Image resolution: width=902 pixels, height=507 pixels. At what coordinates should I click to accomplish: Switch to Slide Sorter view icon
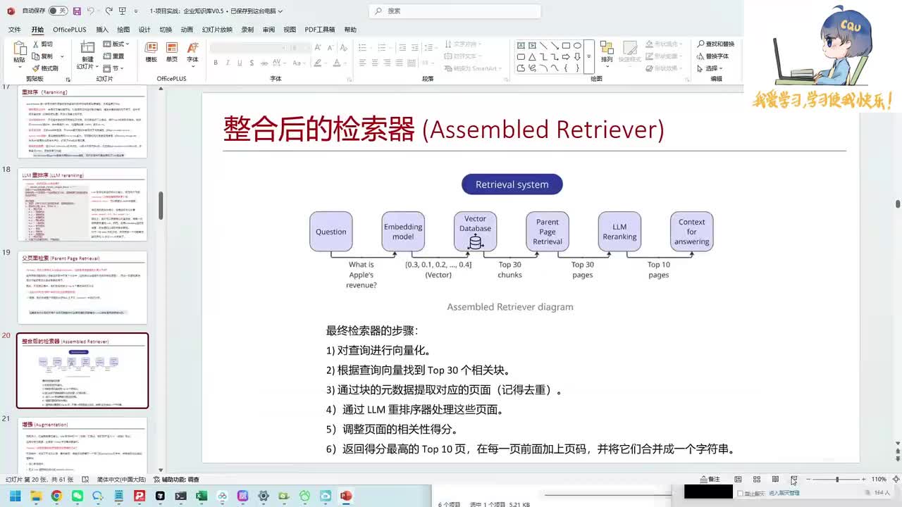[757, 480]
